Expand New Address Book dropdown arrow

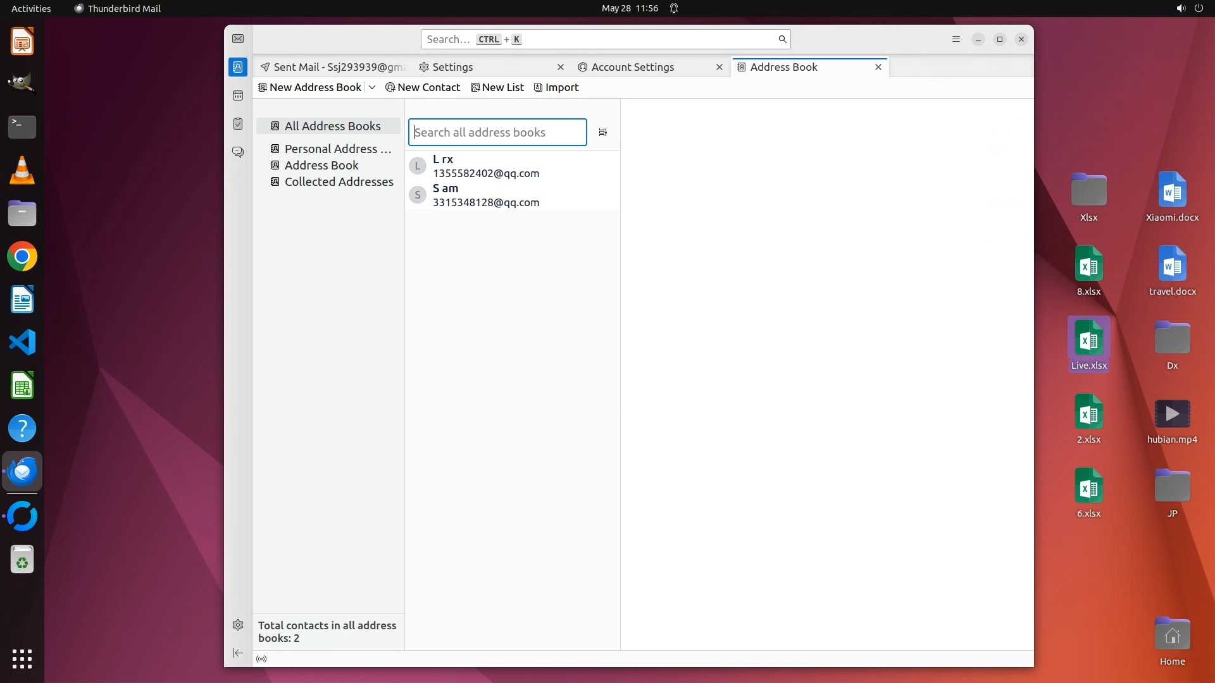click(372, 87)
